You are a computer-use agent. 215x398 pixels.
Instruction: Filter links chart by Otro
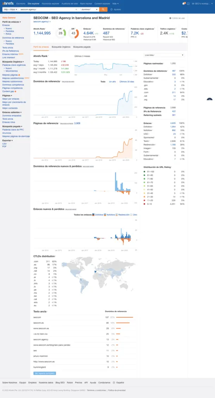pyautogui.click(x=135, y=215)
